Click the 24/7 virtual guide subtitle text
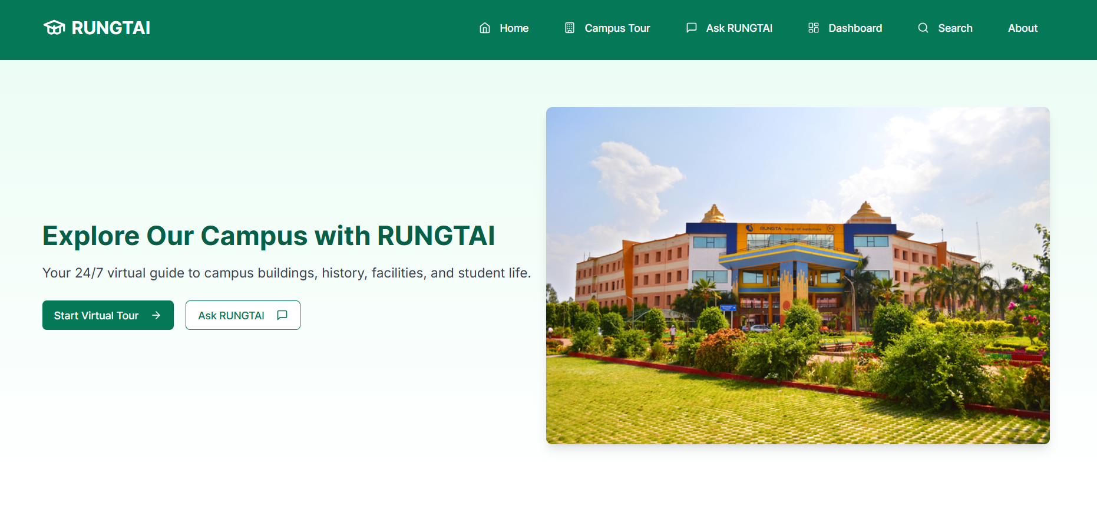Image resolution: width=1097 pixels, height=532 pixels. click(x=286, y=273)
